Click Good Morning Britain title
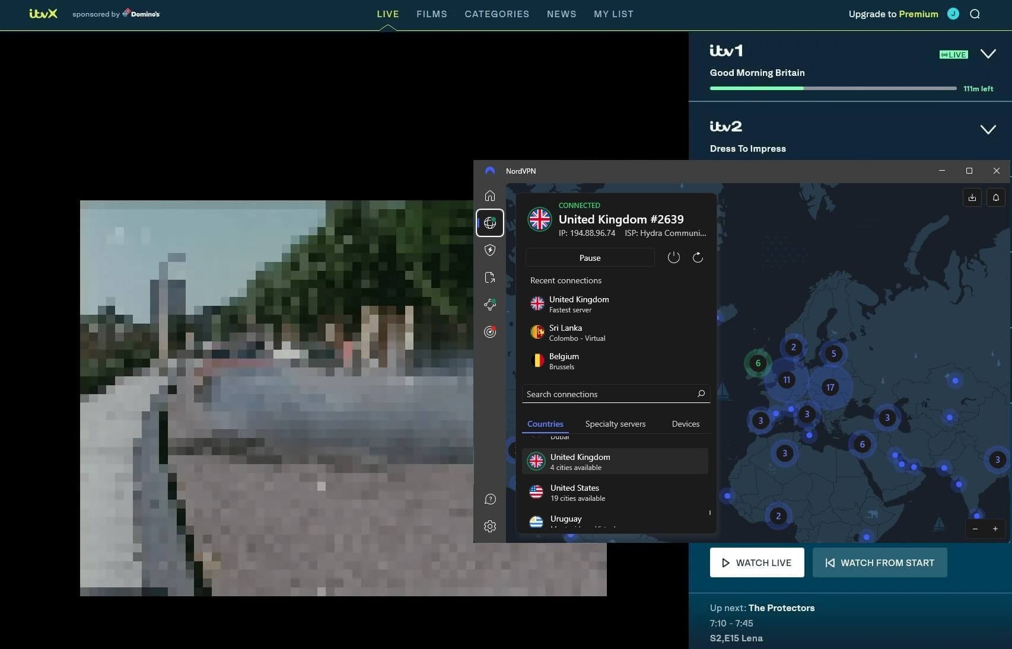Viewport: 1012px width, 649px height. coord(757,73)
